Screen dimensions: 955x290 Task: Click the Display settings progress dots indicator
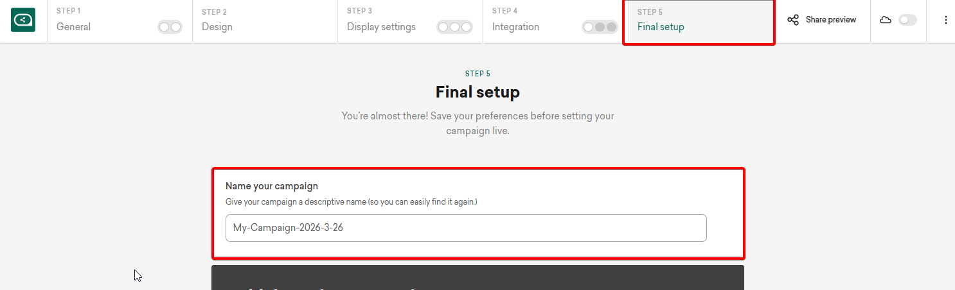point(454,27)
